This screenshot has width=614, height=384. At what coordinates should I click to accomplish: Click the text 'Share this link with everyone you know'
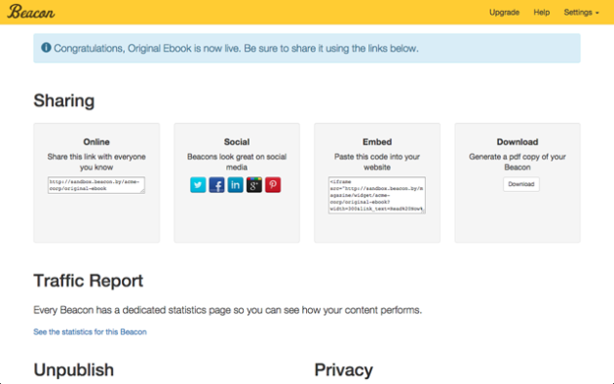click(96, 162)
